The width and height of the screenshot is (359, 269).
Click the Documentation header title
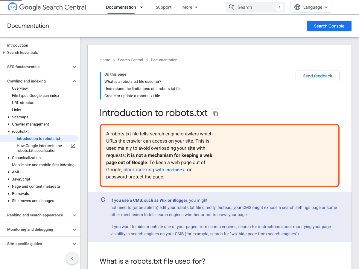point(28,26)
